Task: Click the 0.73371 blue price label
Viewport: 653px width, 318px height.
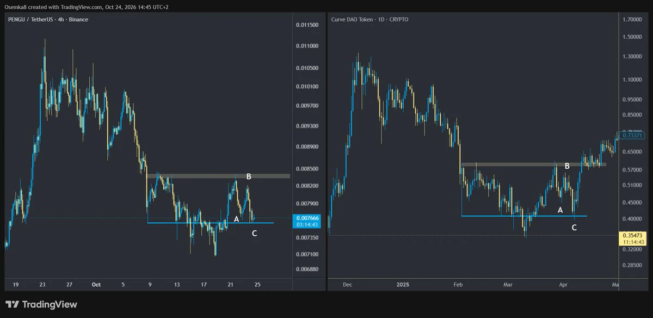Action: coord(632,135)
